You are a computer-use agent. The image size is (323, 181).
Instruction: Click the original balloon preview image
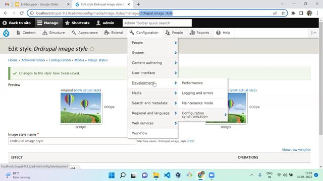click(81, 108)
